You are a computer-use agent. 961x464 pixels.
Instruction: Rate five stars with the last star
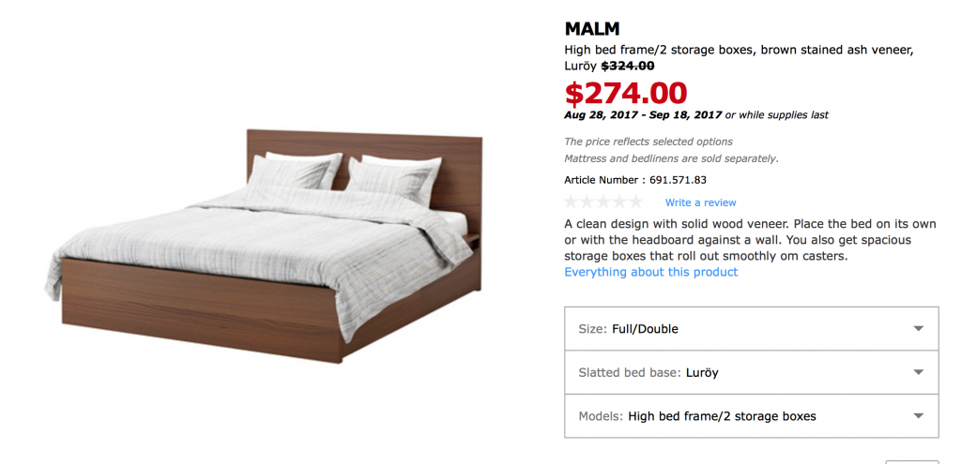[635, 202]
